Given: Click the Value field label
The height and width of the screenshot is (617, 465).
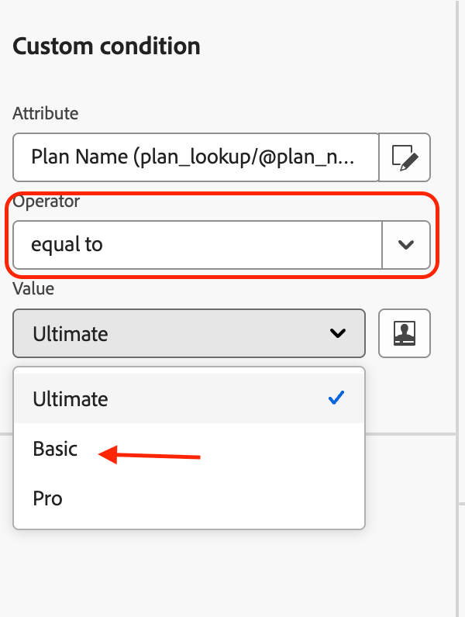Looking at the screenshot, I should coord(33,289).
